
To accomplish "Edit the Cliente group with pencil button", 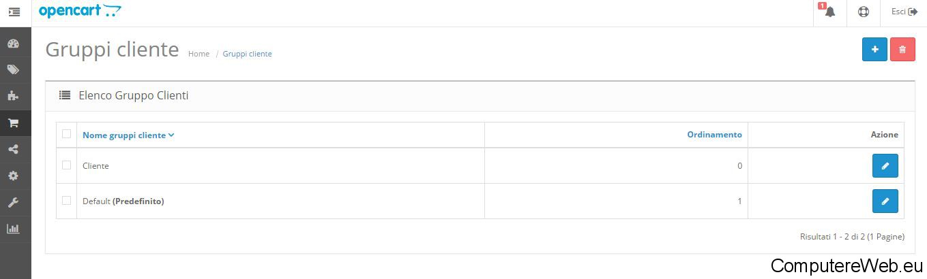I will (x=885, y=165).
